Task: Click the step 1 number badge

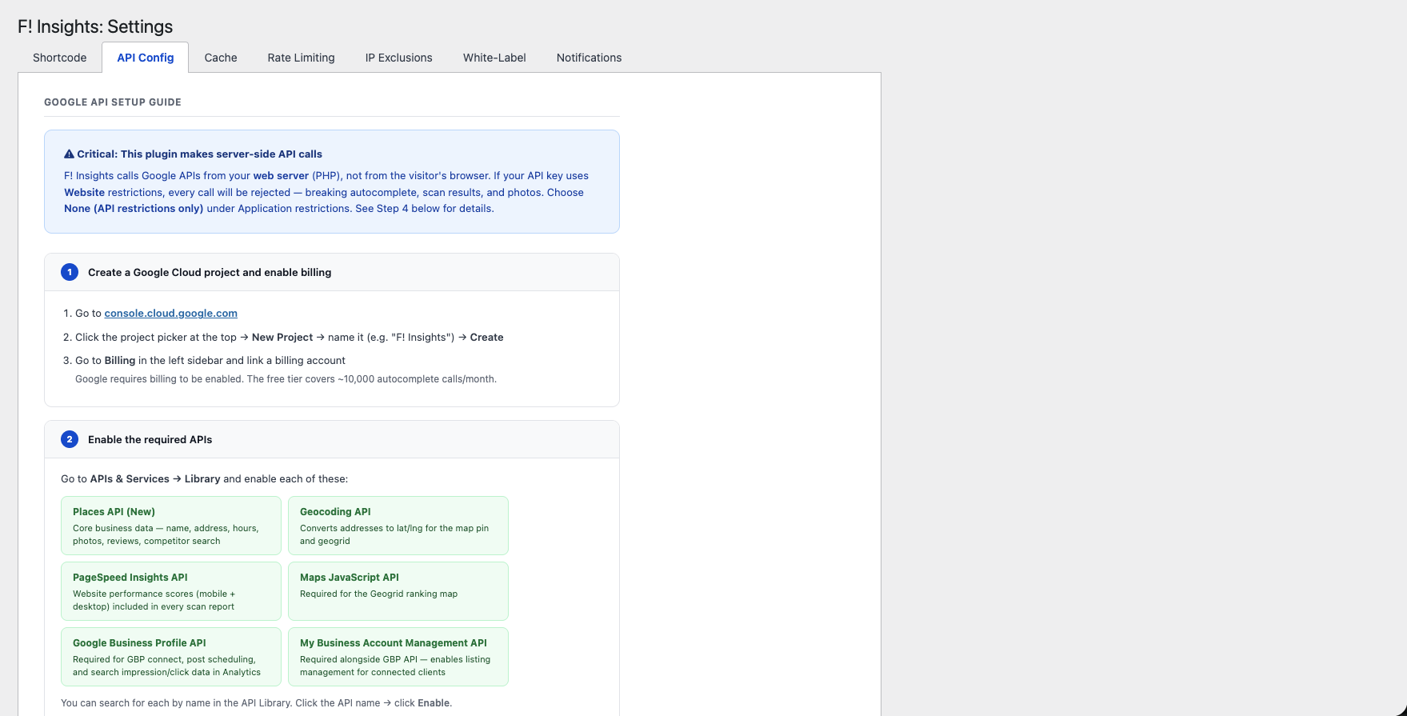Action: 70,272
